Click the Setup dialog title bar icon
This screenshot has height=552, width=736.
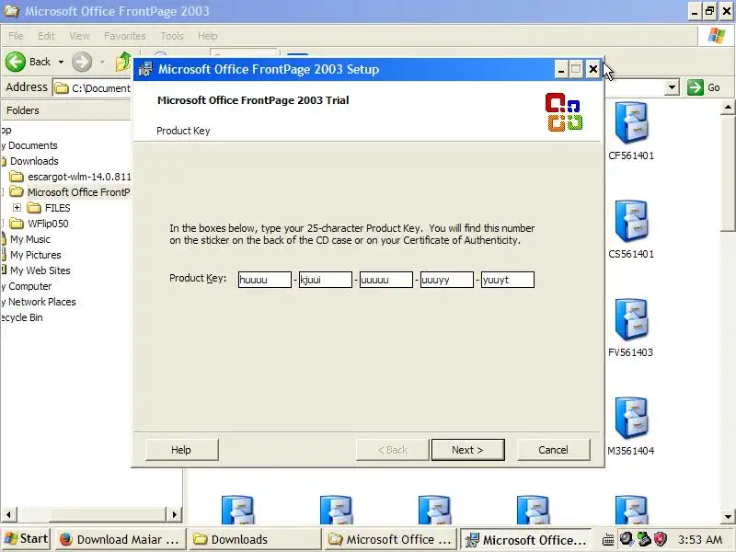pyautogui.click(x=145, y=70)
